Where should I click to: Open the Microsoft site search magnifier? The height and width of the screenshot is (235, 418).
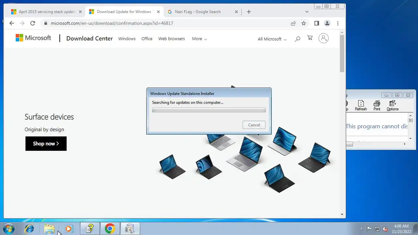tap(297, 39)
